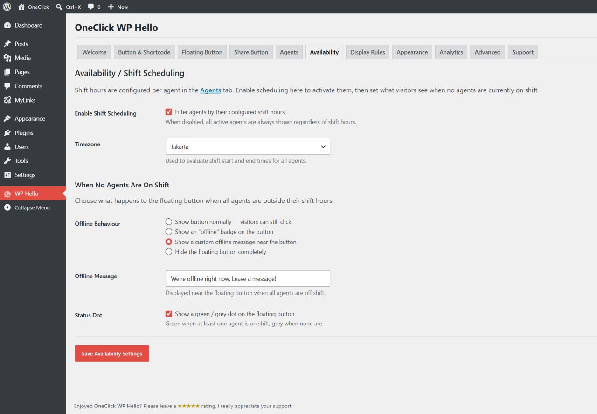597x414 pixels.
Task: Click the OneClick home icon
Action: point(21,7)
